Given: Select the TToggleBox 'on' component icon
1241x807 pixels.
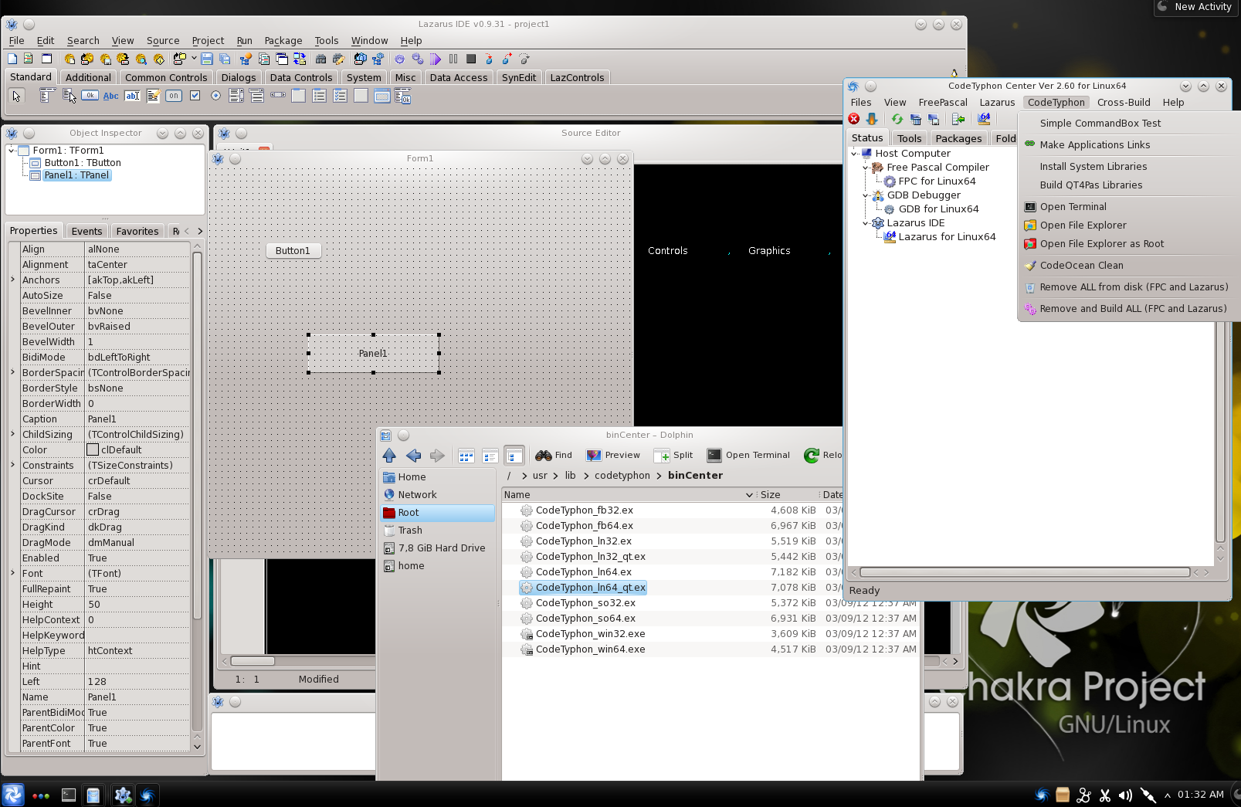Looking at the screenshot, I should click(174, 96).
